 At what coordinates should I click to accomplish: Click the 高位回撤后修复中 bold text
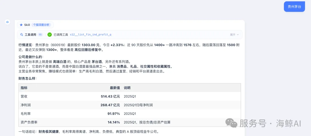(88, 50)
